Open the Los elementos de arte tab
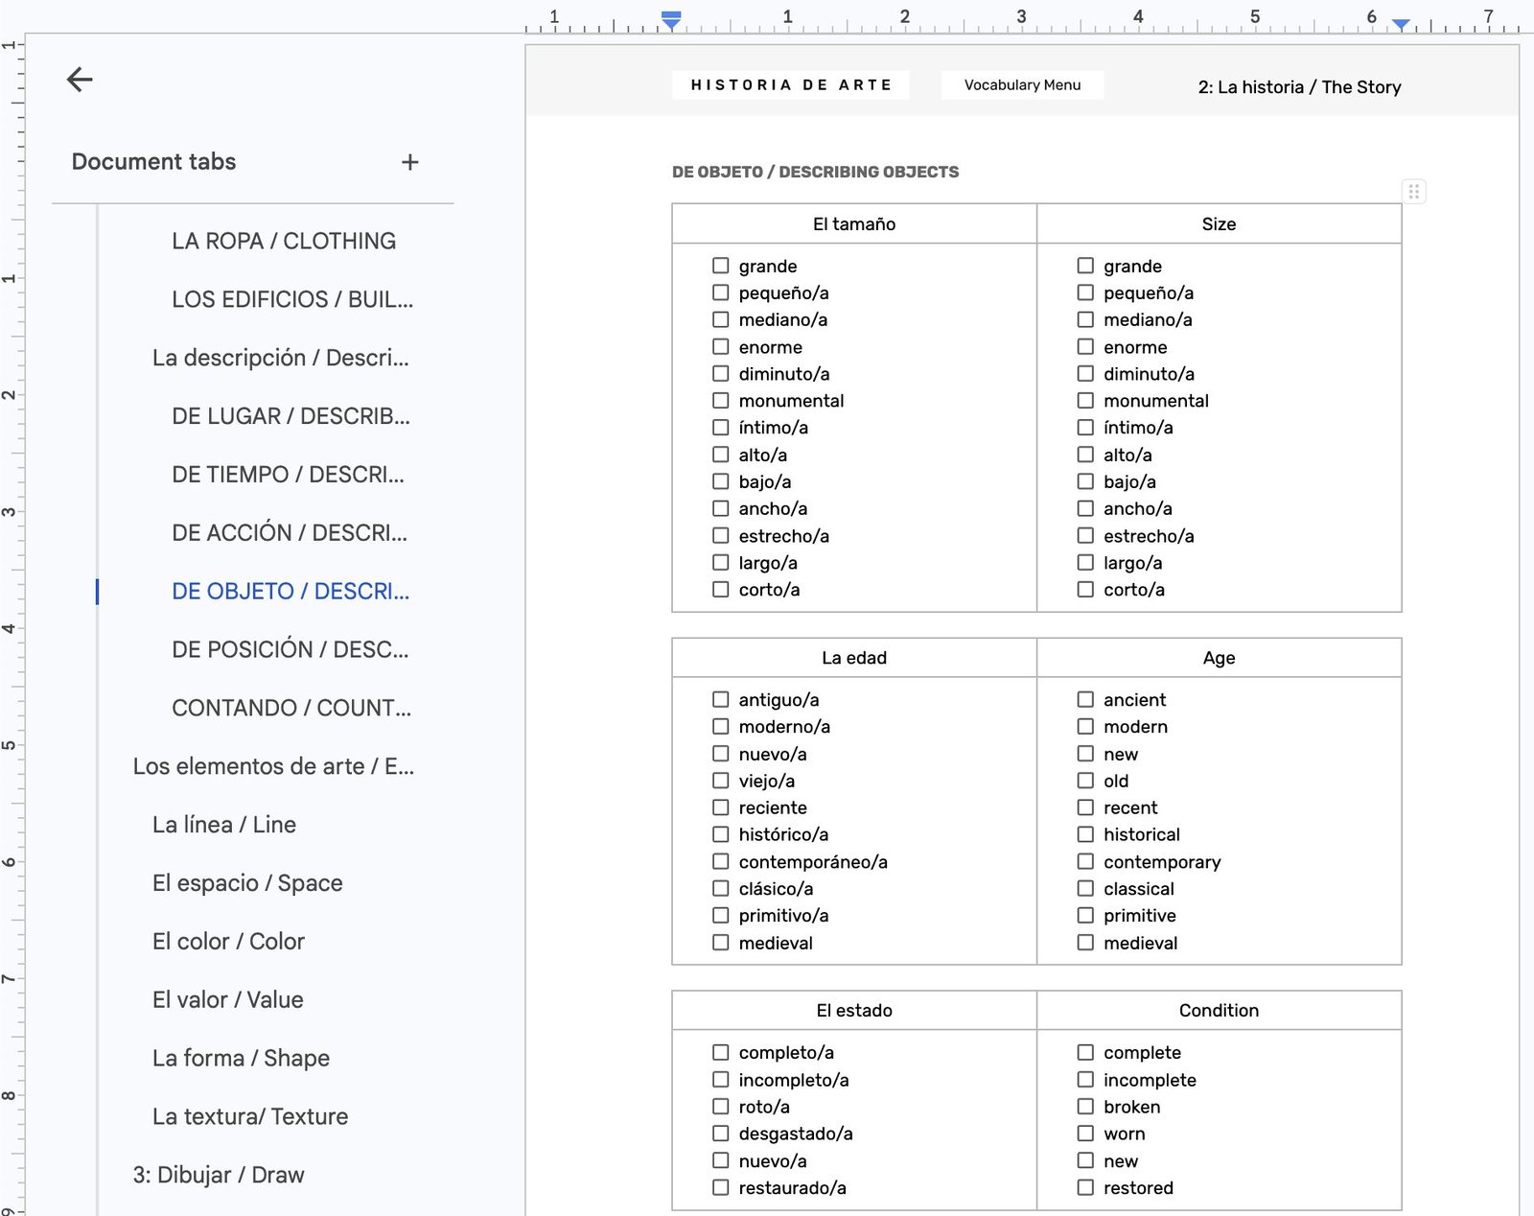This screenshot has width=1534, height=1216. pos(273,767)
